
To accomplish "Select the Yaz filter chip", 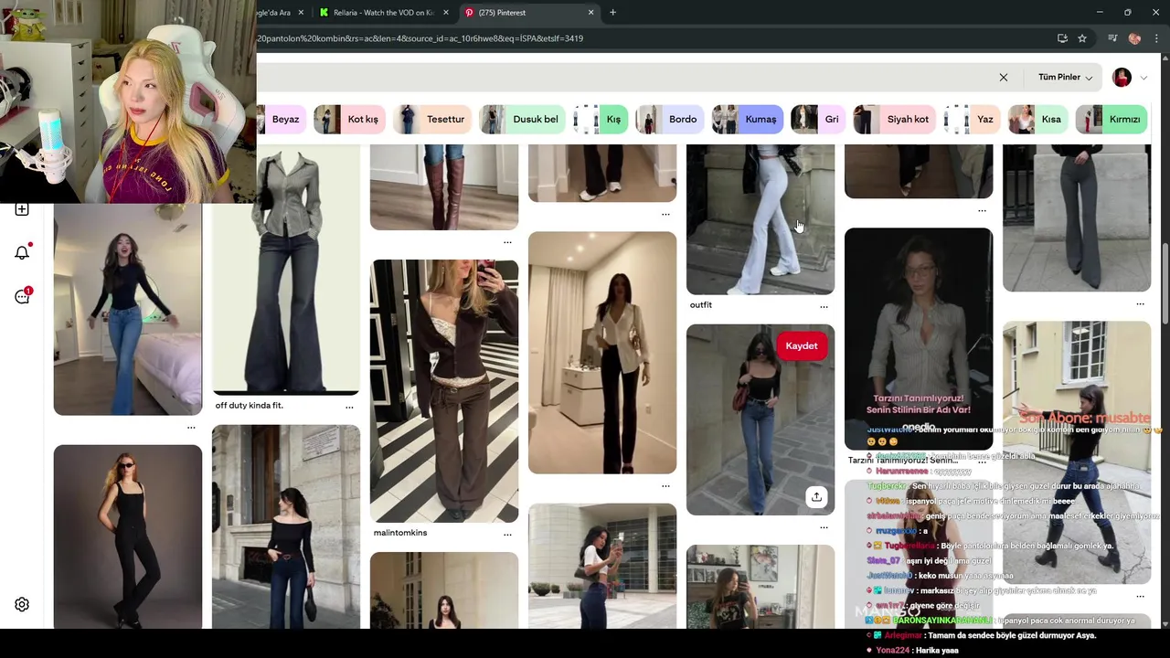I will (x=972, y=119).
